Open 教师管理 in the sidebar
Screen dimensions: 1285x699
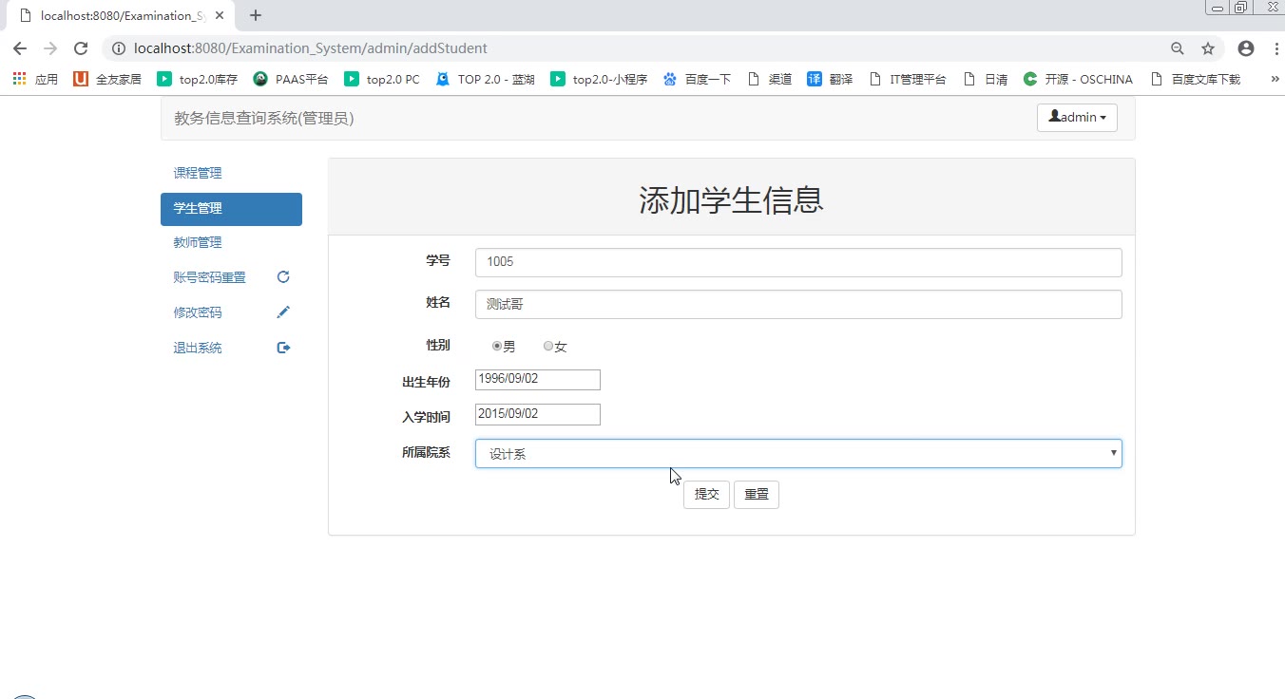coord(198,242)
